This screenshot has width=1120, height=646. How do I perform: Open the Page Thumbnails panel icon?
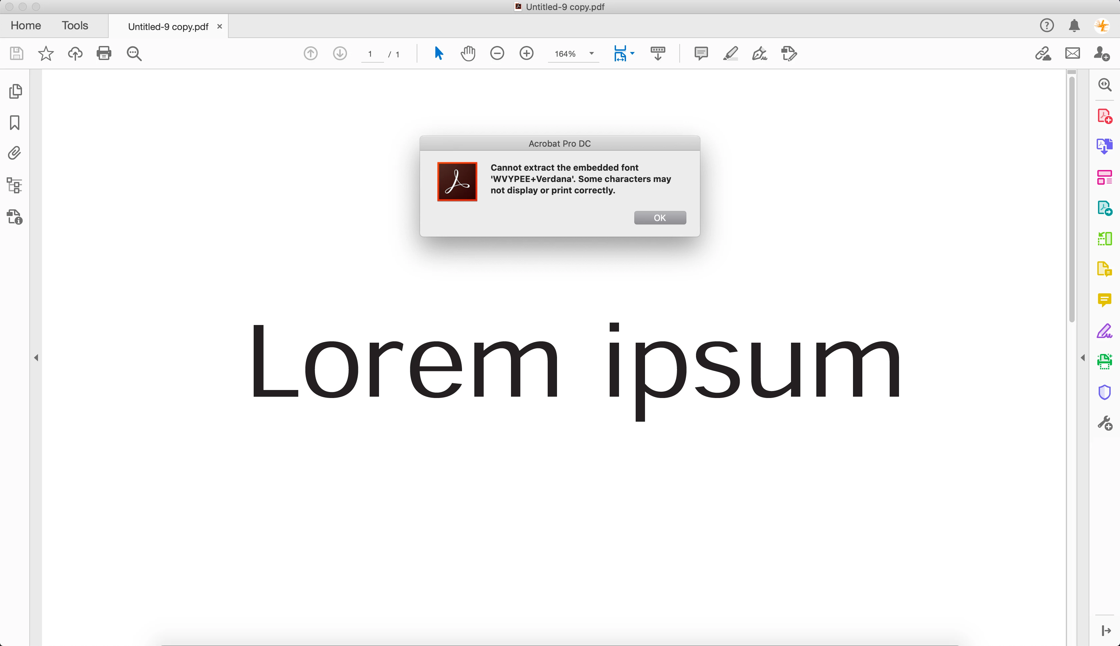coord(15,91)
